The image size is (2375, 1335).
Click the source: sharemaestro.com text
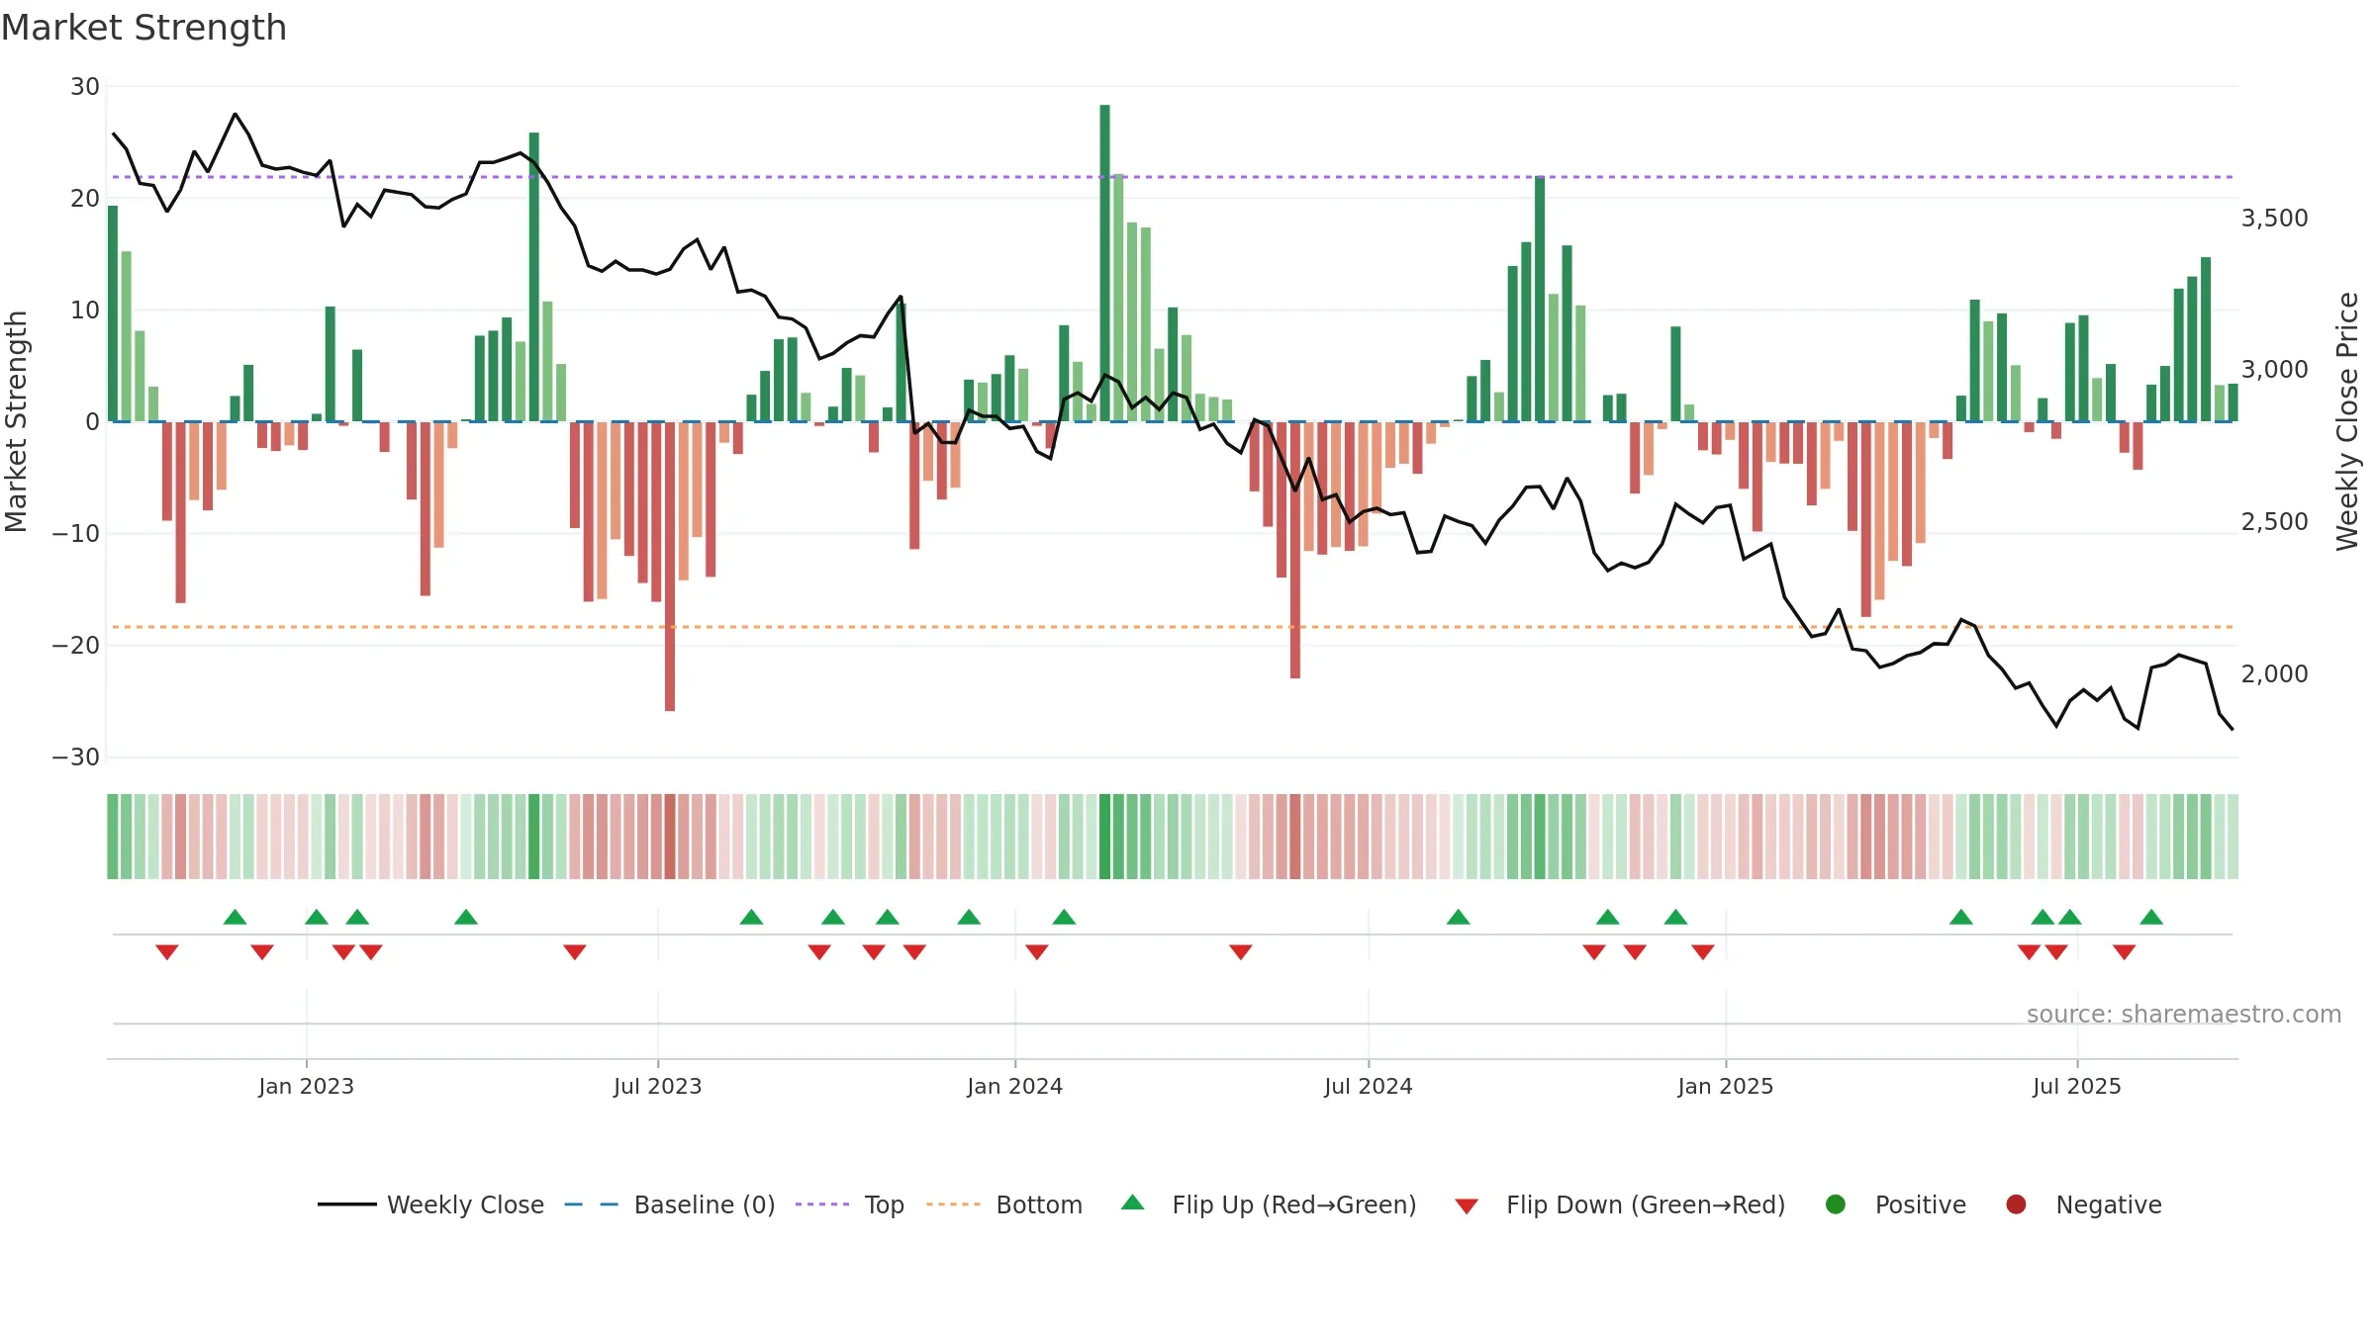2184,1014
